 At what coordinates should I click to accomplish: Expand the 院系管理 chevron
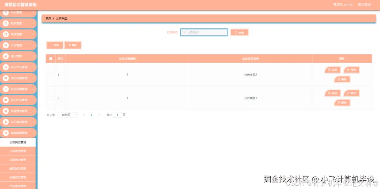click(x=33, y=23)
